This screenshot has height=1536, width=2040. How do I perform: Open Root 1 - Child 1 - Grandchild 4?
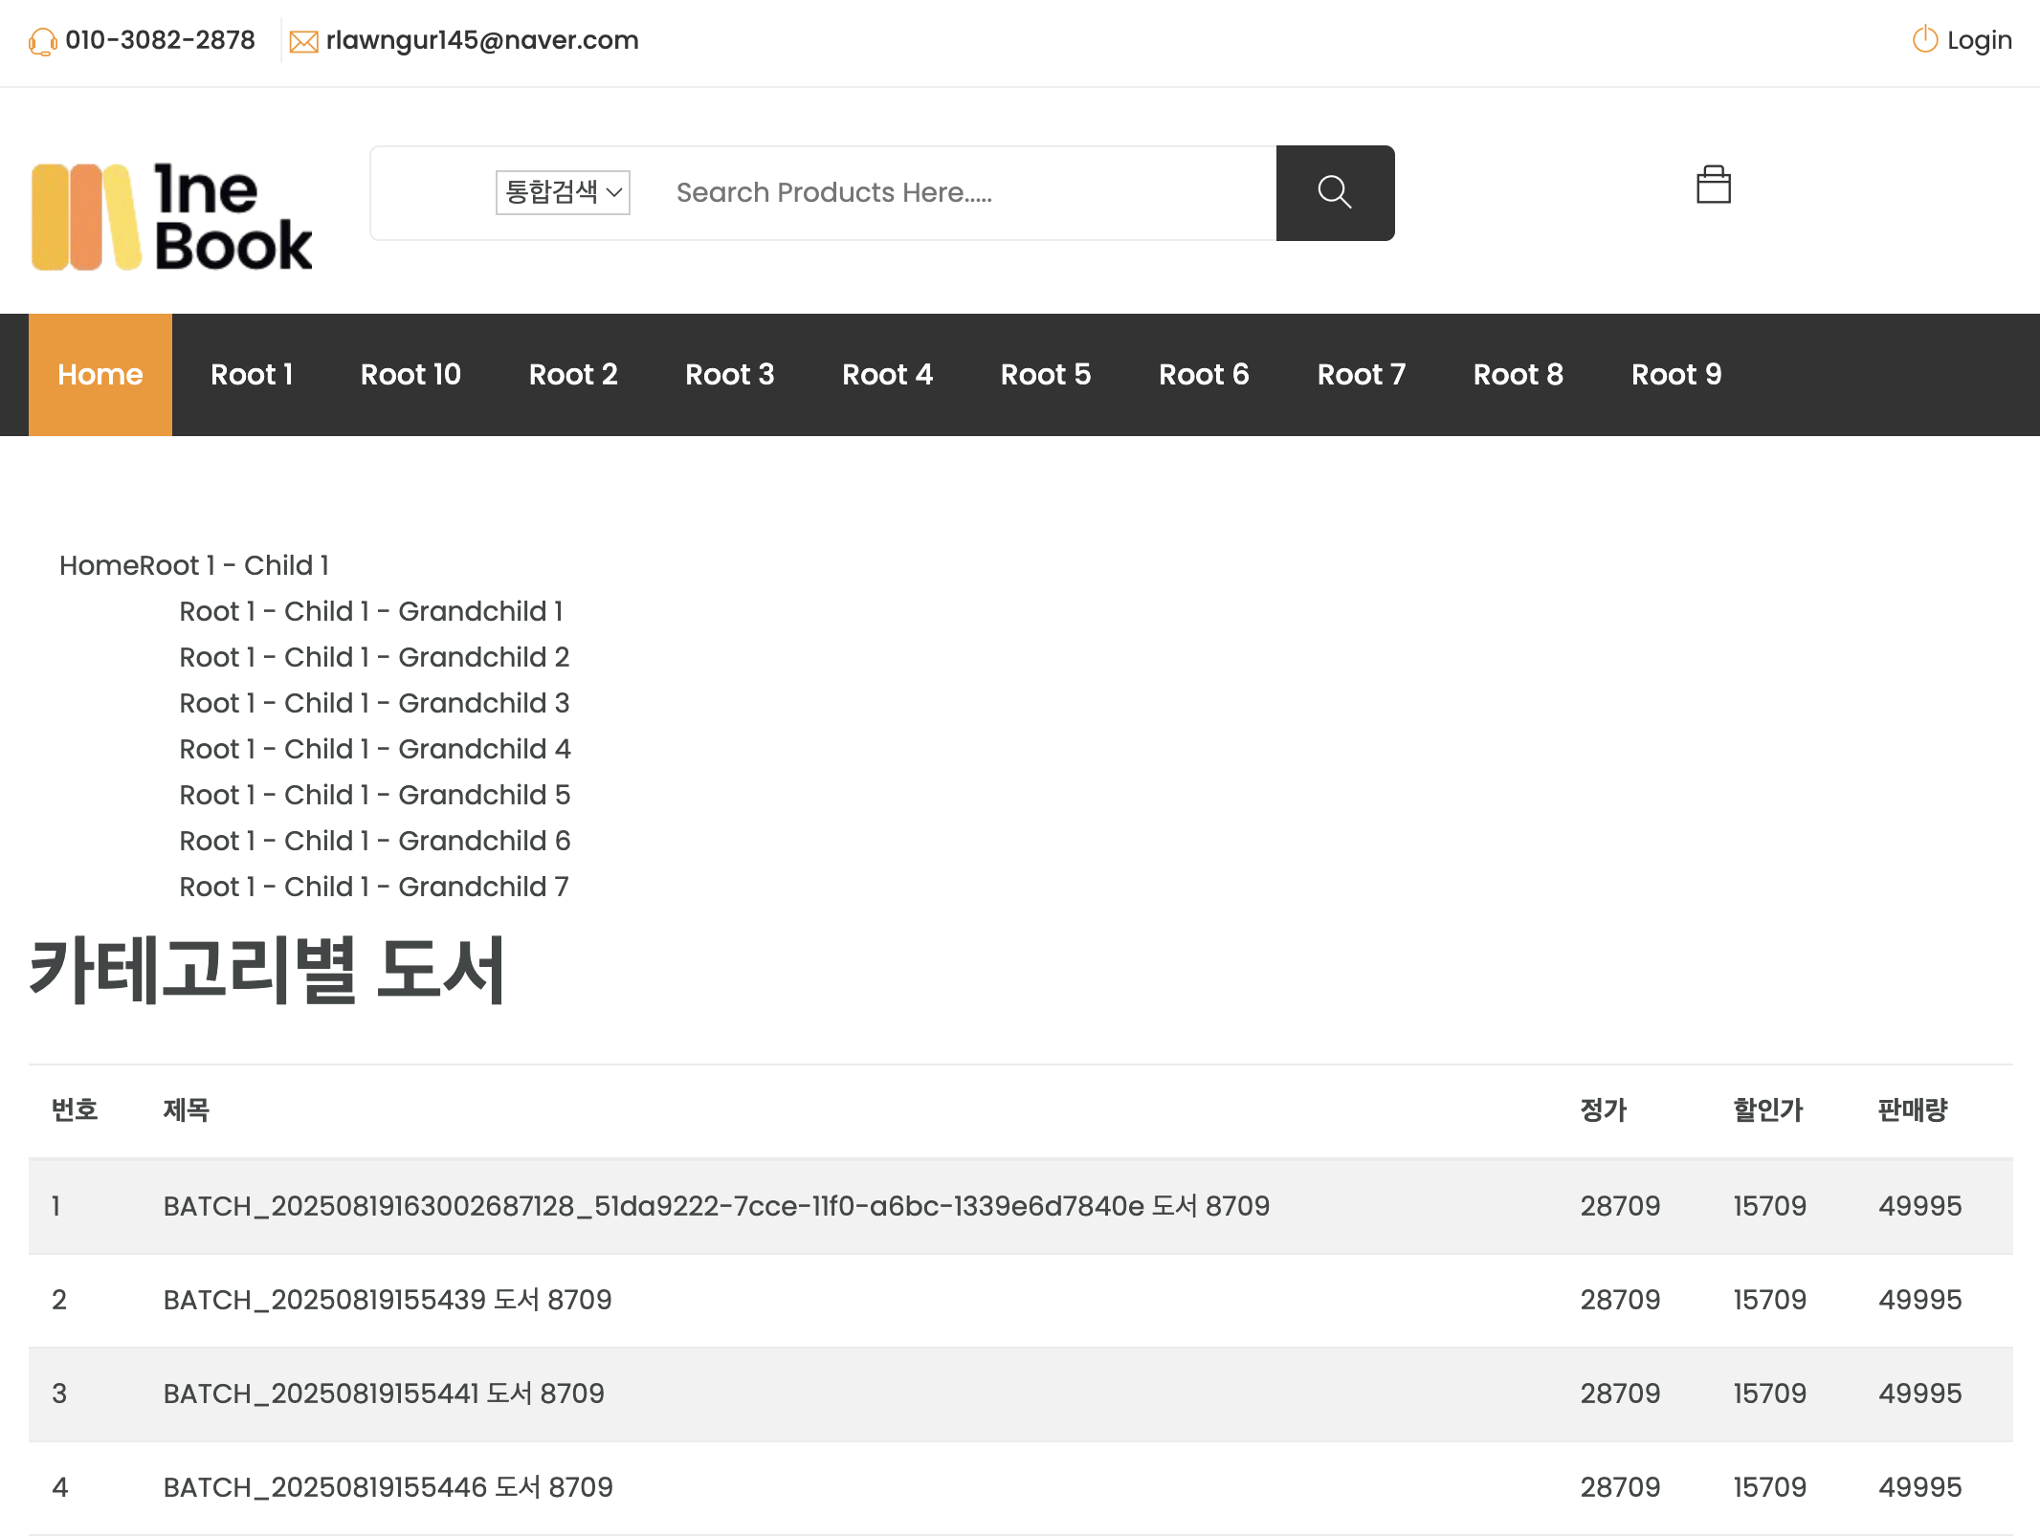coord(375,749)
